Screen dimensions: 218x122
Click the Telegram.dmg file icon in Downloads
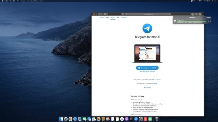(x=175, y=21)
